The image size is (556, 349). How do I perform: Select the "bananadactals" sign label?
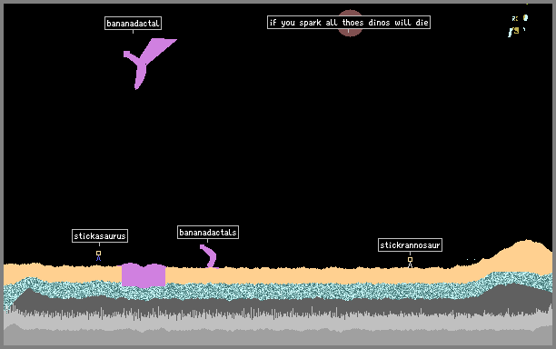click(x=208, y=233)
